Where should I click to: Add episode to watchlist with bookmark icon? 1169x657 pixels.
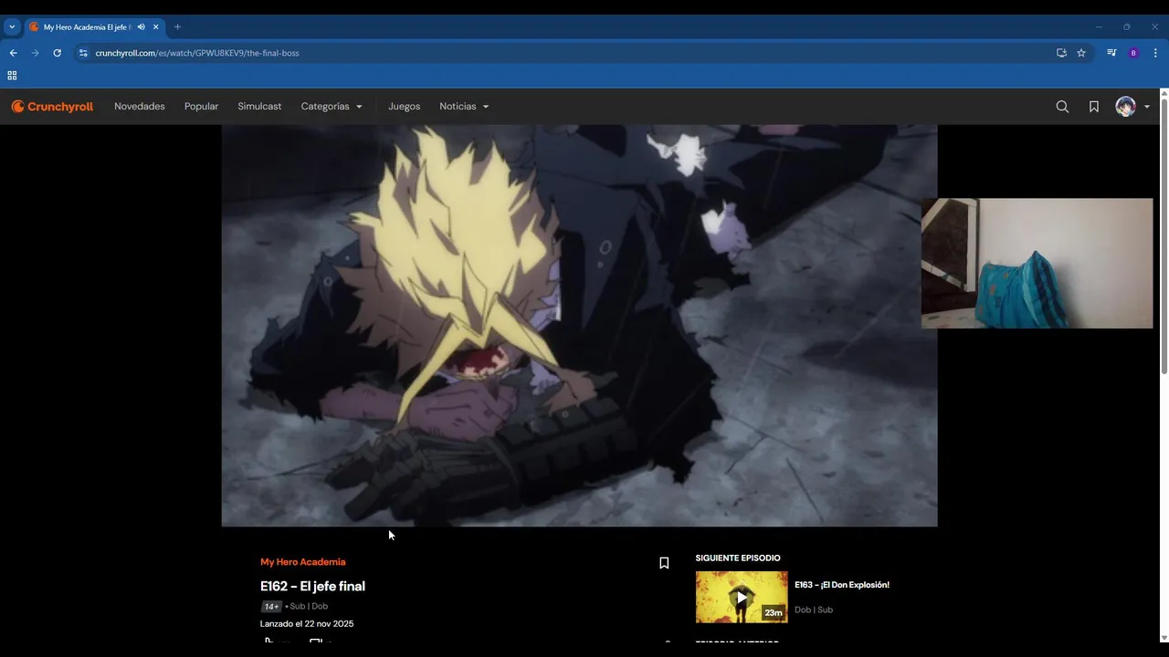[664, 563]
